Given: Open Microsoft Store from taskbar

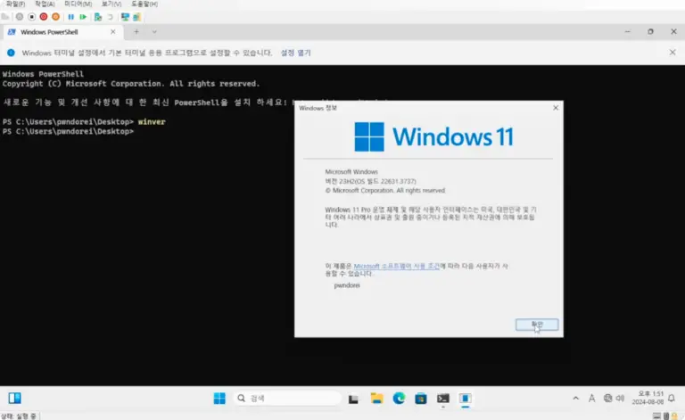Looking at the screenshot, I should (x=421, y=399).
